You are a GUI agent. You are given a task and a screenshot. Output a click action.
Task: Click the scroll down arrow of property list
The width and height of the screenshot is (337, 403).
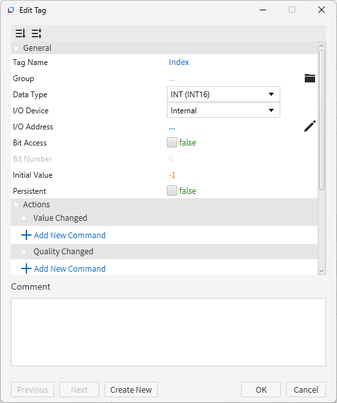pyautogui.click(x=322, y=270)
